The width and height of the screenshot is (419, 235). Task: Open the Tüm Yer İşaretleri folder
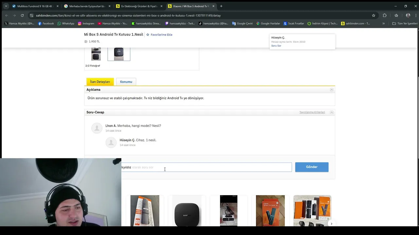[x=405, y=23]
